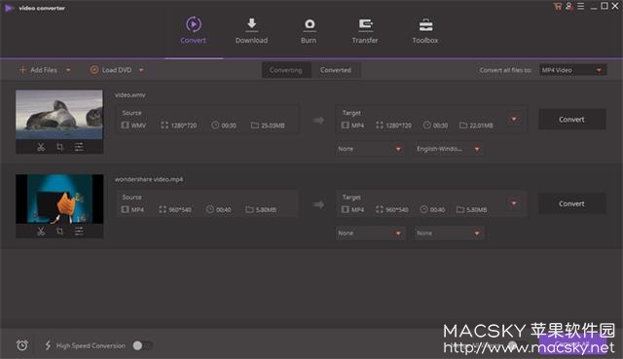The height and width of the screenshot is (359, 623).
Task: Expand the MP4 Video output format dropdown
Action: tap(572, 70)
